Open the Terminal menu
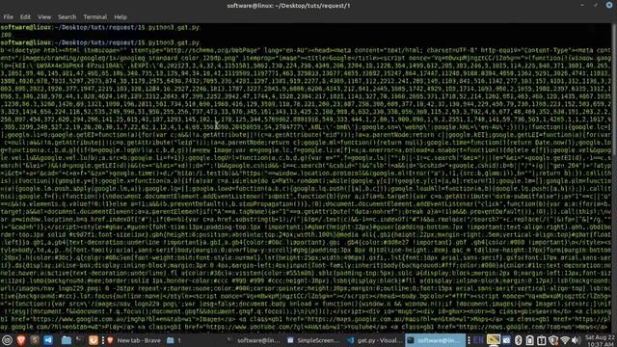The height and width of the screenshot is (347, 617). point(94,17)
